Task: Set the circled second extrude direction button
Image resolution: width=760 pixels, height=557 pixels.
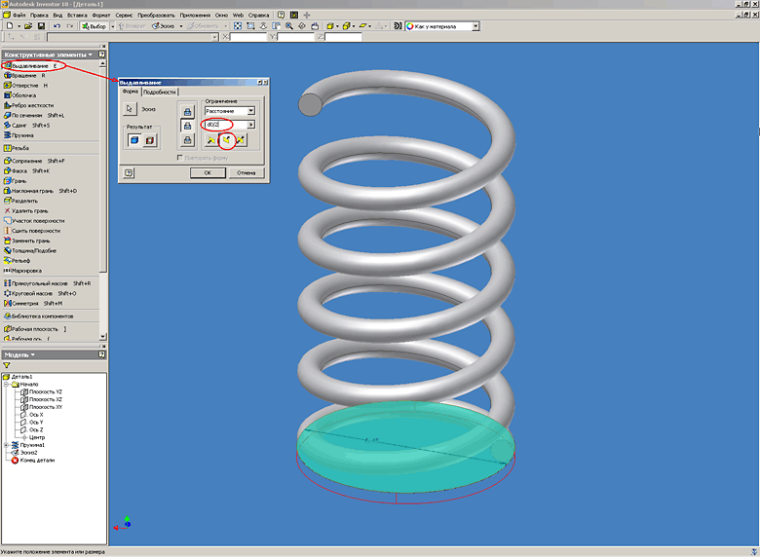Action: tap(226, 140)
